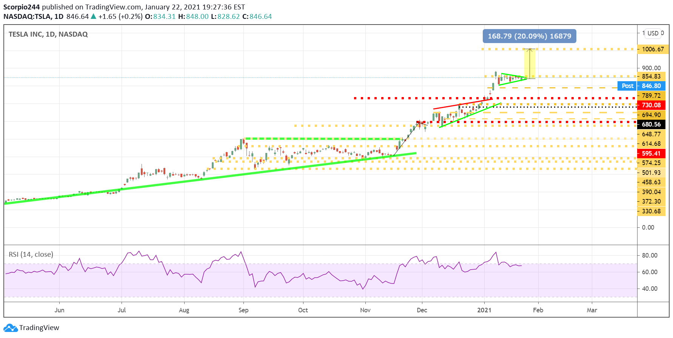Screen dimensions: 673x338
Task: Click the Scorpio244 author name
Action: 22,7
